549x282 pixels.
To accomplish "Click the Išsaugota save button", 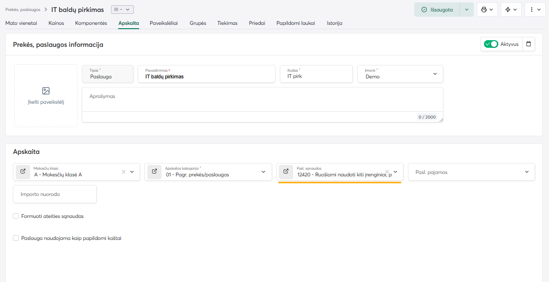I will (437, 10).
